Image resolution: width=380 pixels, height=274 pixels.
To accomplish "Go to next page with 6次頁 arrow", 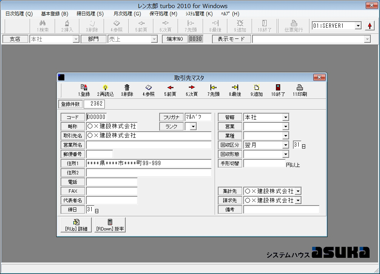I will (192, 90).
